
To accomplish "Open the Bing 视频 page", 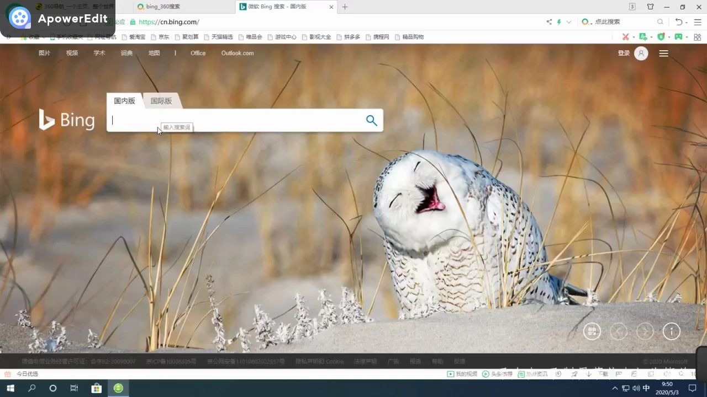I will [x=72, y=53].
